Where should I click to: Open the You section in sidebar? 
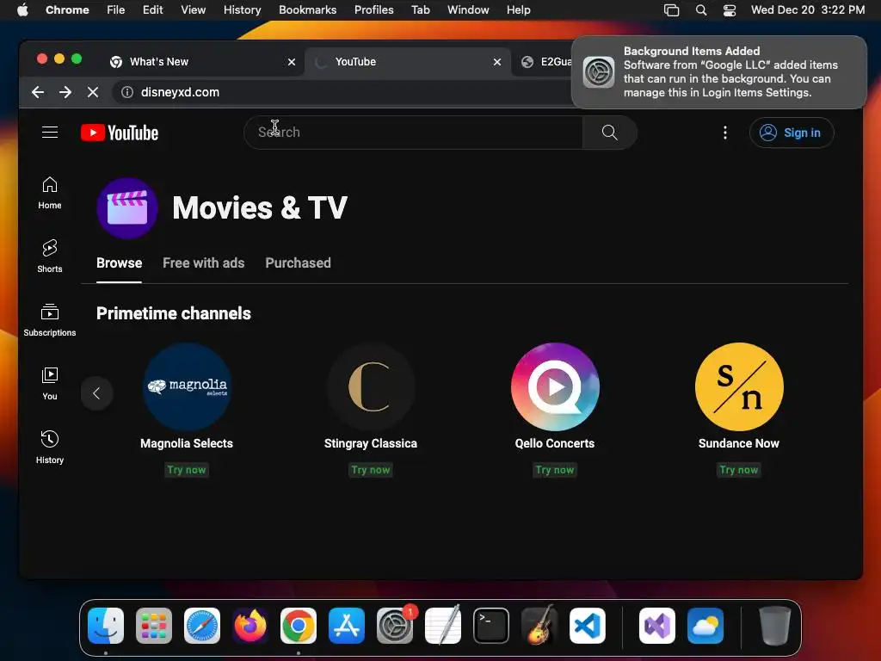click(50, 384)
